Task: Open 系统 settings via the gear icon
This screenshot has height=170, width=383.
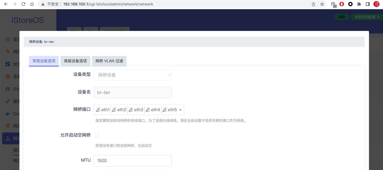Action: click(8, 76)
